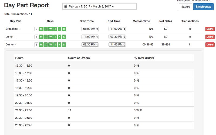Open the Lunch day part dropdown
The height and width of the screenshot is (135, 216).
point(11,37)
